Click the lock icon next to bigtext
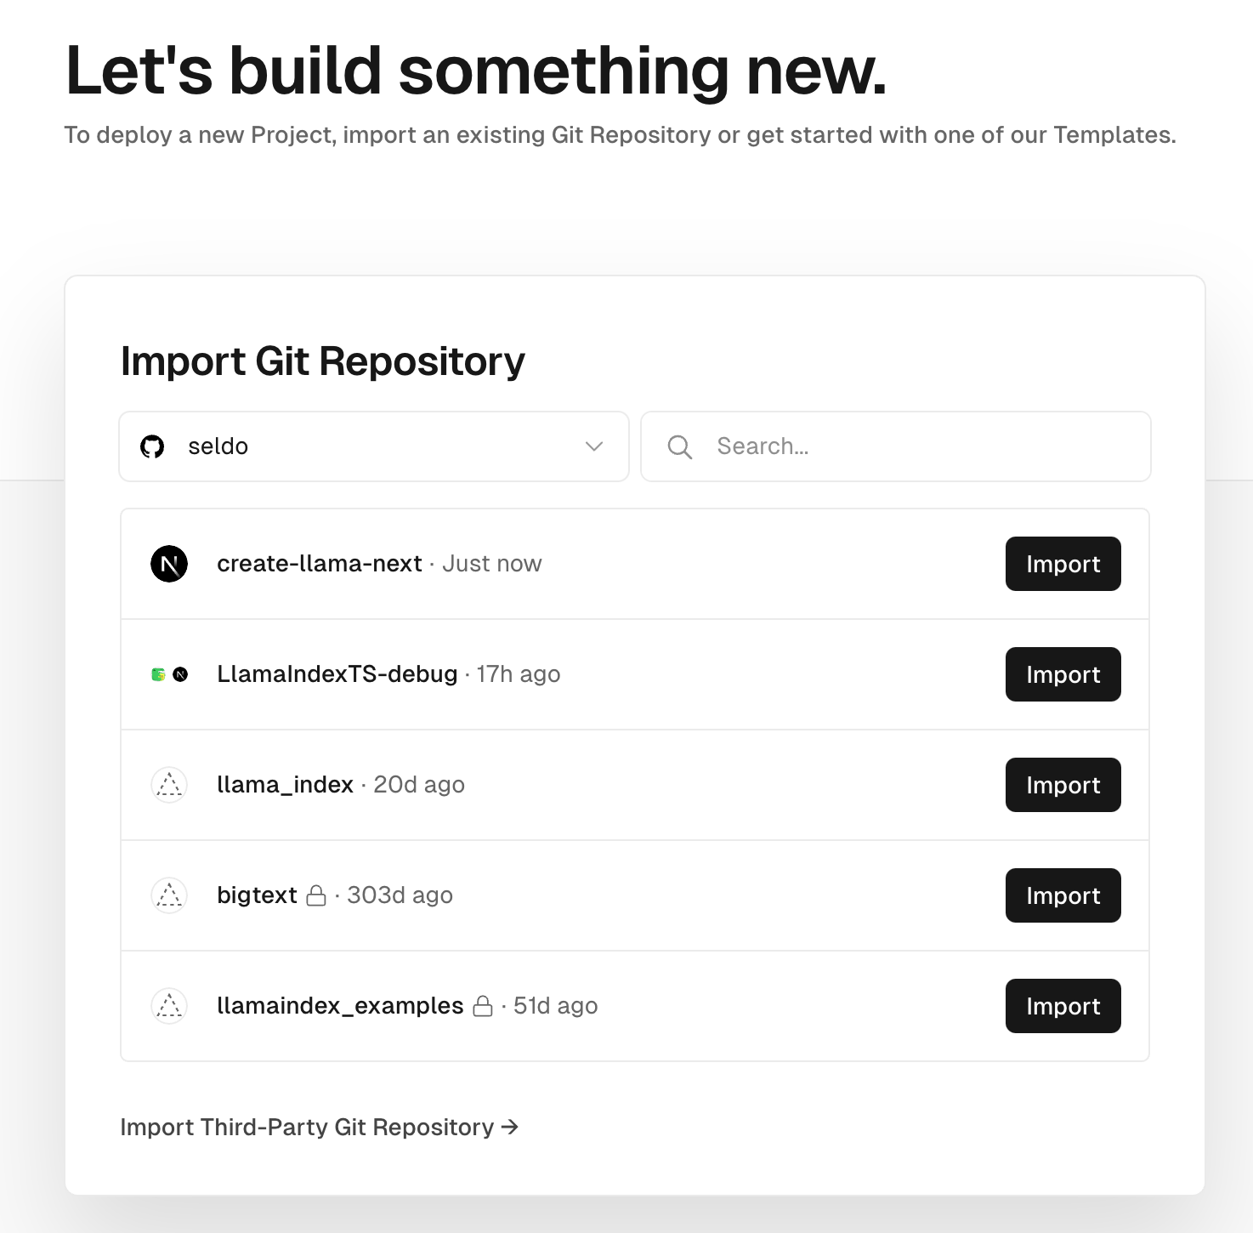This screenshot has height=1233, width=1253. tap(316, 895)
